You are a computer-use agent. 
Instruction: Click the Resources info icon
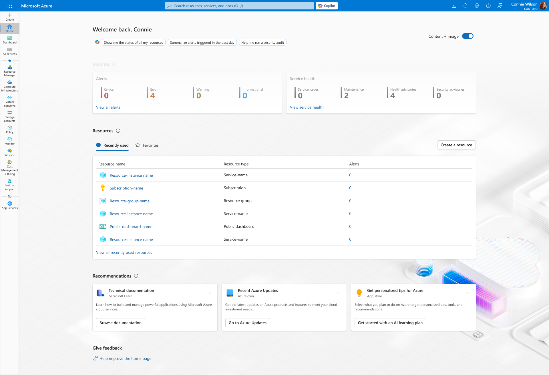click(x=118, y=131)
